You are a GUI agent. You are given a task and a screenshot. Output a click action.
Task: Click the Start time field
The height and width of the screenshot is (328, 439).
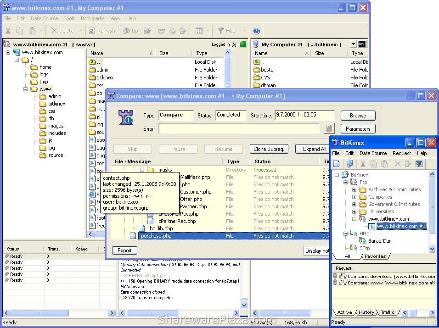point(304,115)
